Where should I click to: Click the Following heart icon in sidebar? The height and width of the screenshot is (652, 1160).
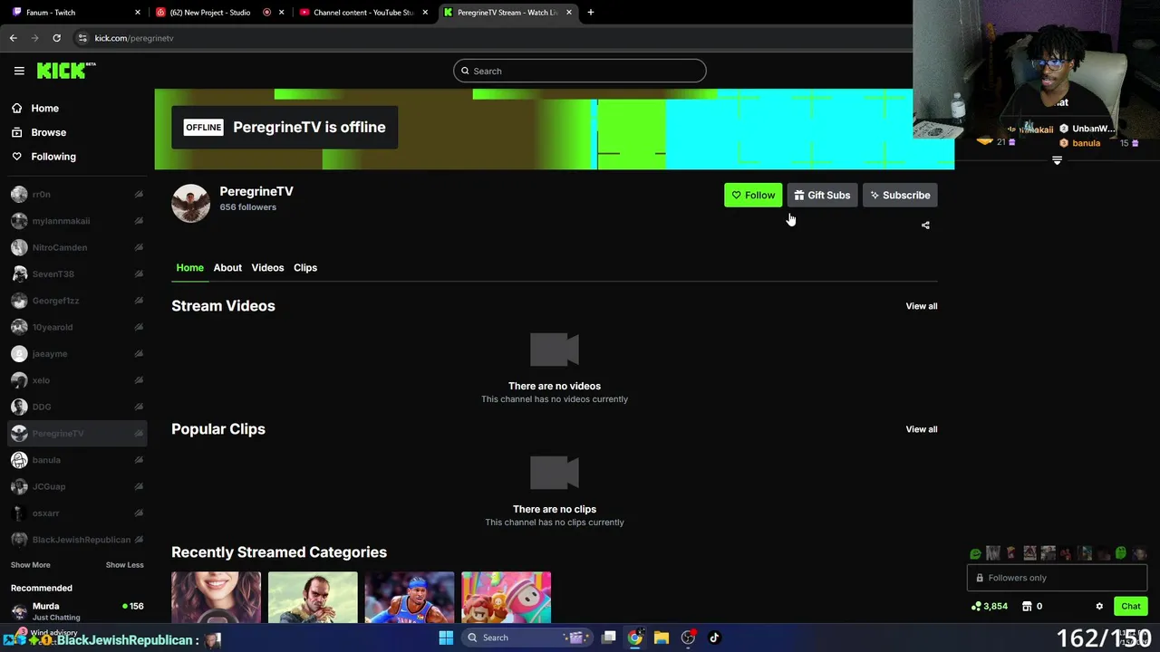point(17,157)
